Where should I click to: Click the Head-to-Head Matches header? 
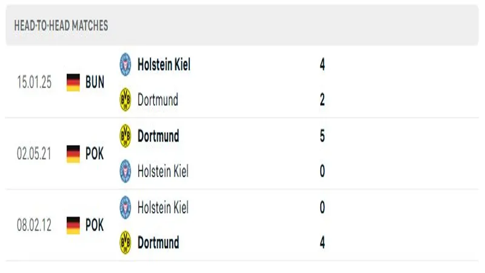tap(61, 25)
